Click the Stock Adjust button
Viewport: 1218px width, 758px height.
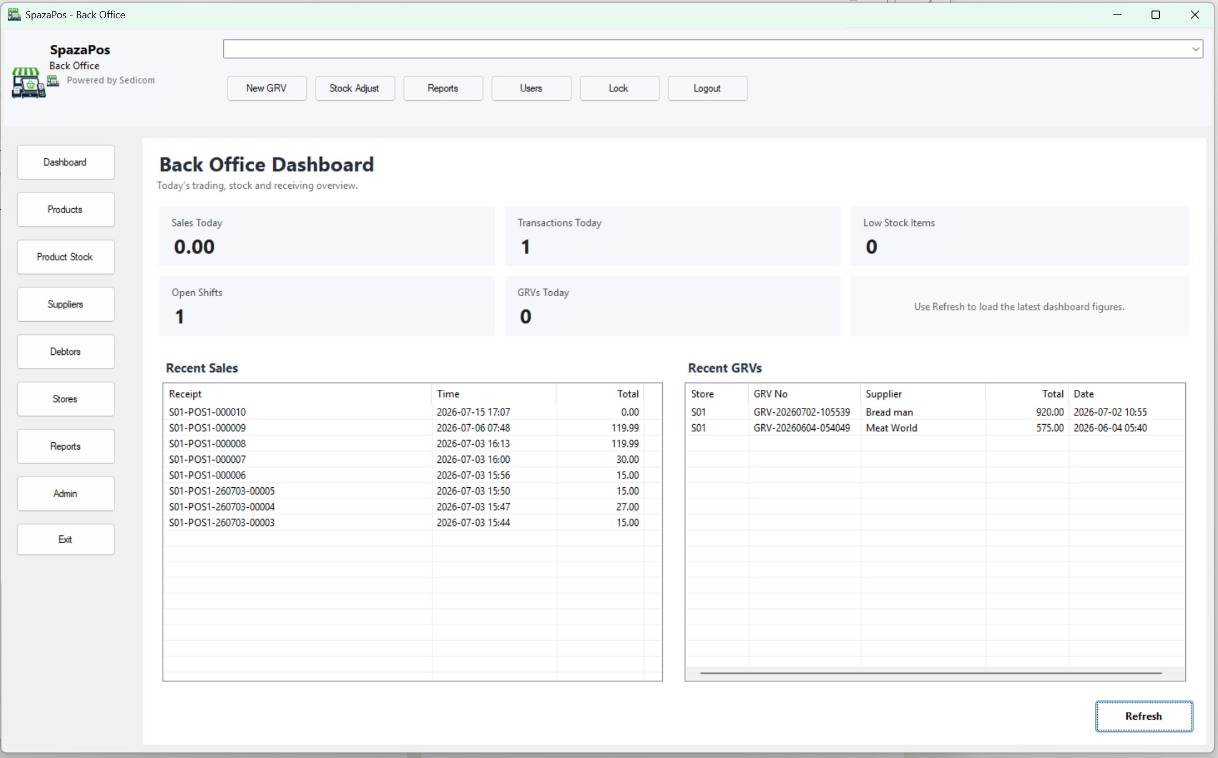coord(355,89)
